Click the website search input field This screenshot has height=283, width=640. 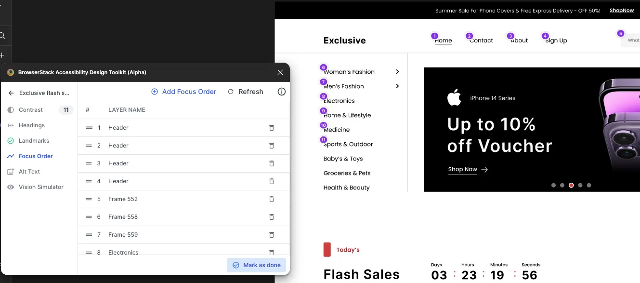[x=630, y=40]
